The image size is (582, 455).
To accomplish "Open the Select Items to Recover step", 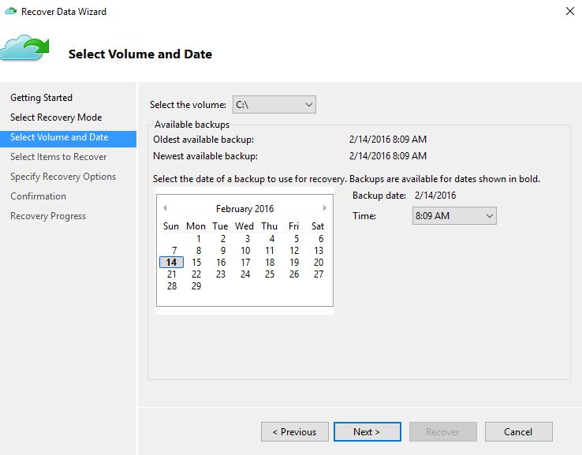I will tap(58, 157).
